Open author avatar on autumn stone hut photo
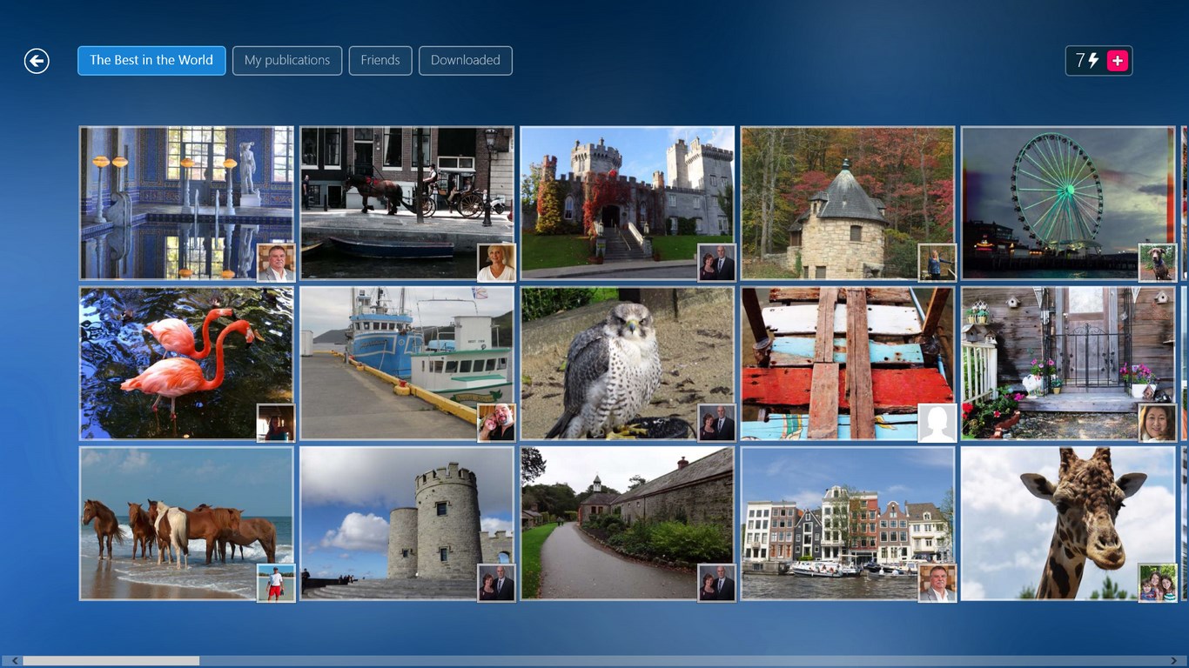The image size is (1189, 668). click(937, 263)
